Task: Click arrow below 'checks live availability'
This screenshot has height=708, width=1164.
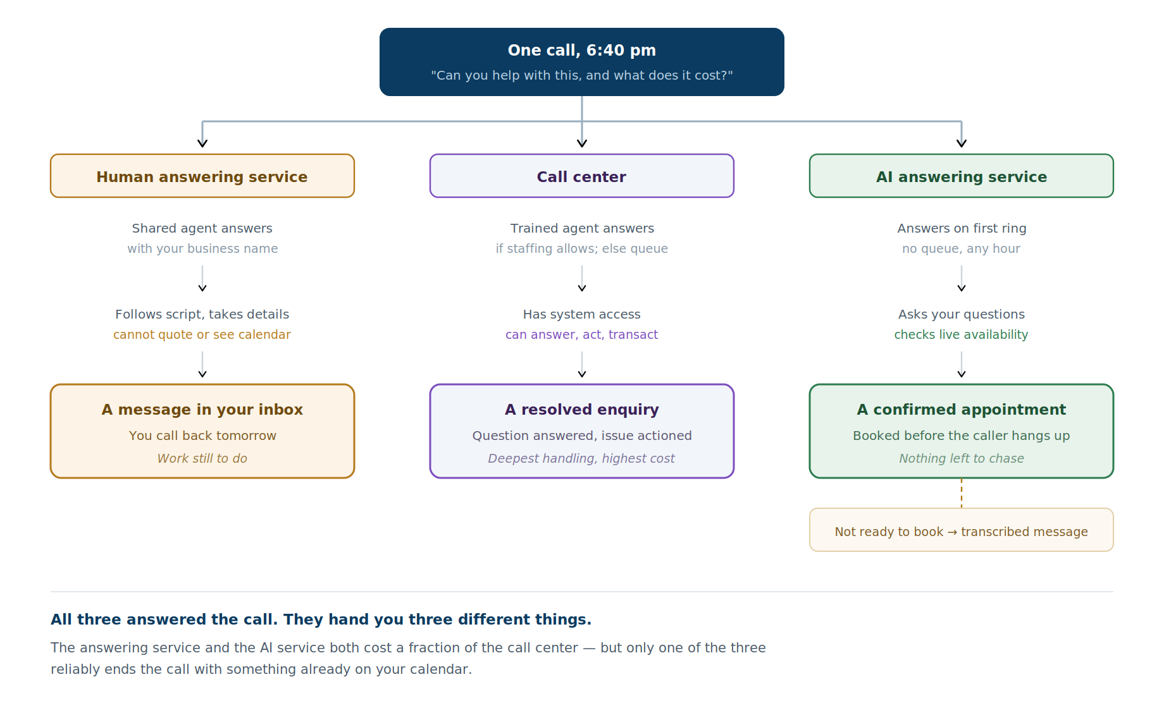Action: 962,365
